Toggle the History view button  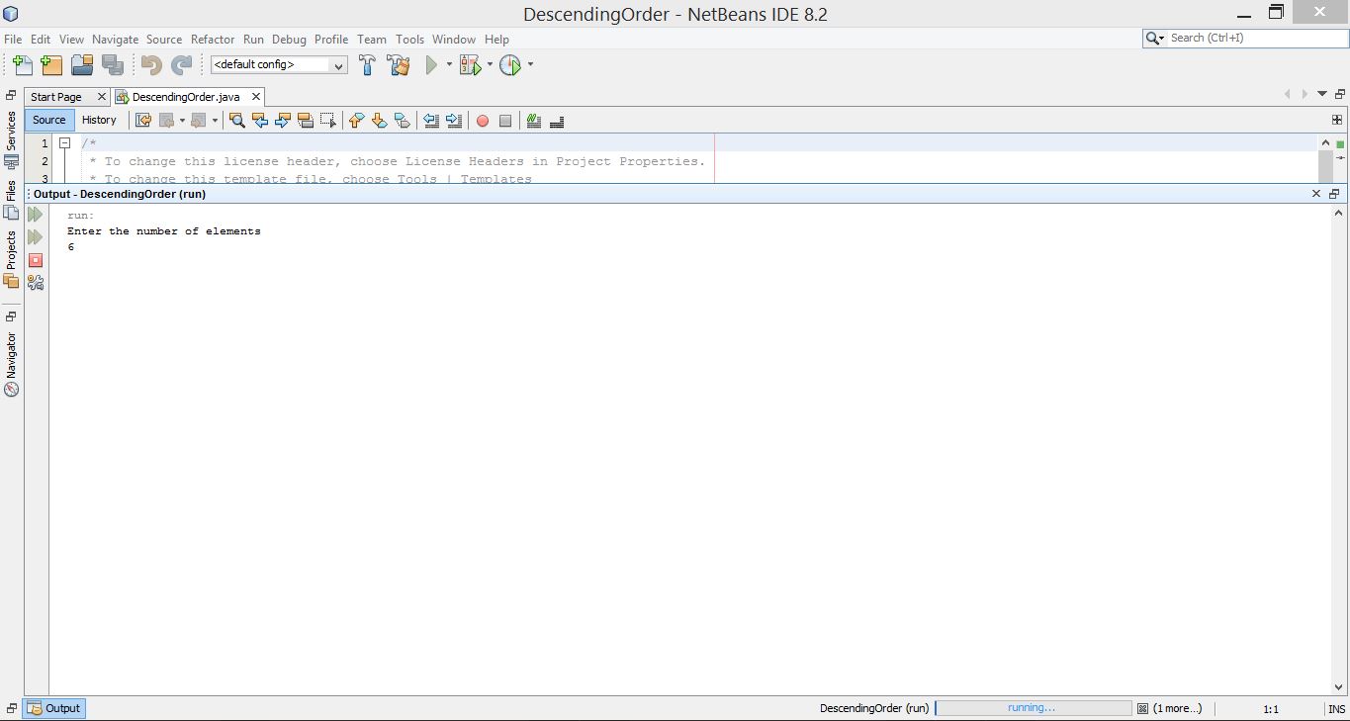[99, 120]
